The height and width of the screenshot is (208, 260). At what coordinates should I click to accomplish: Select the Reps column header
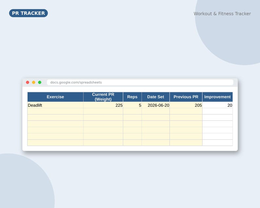tap(132, 97)
